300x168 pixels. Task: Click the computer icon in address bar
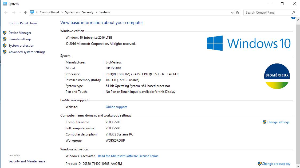(32, 12)
